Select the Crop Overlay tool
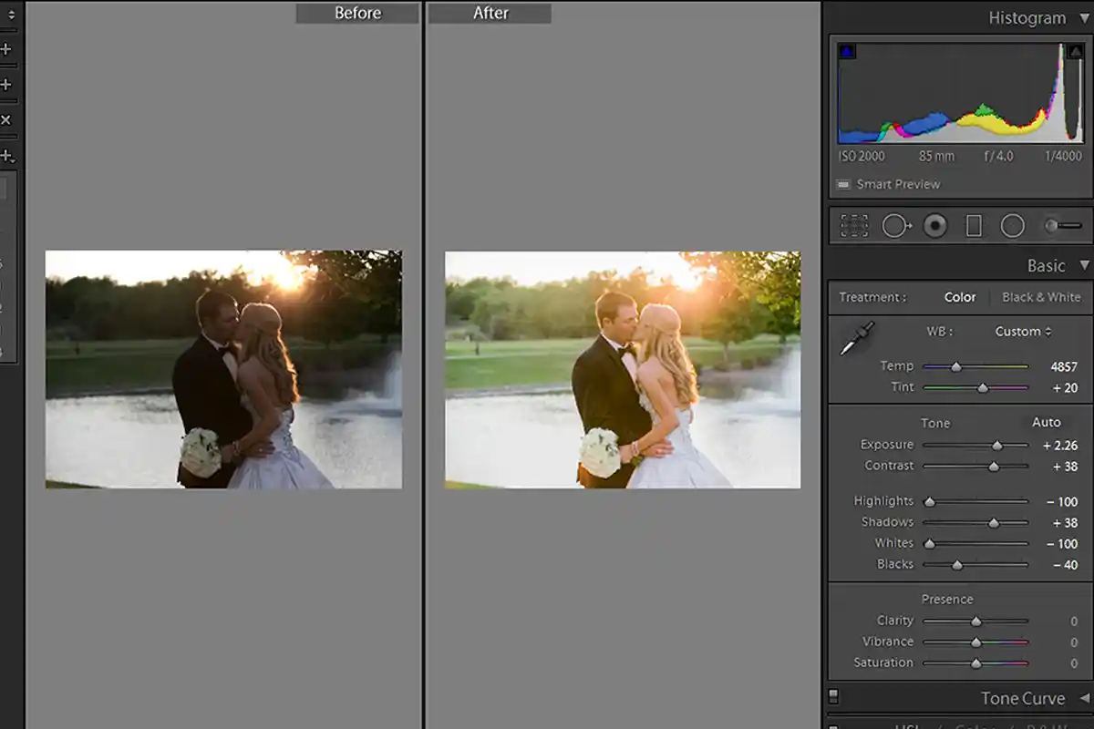This screenshot has height=729, width=1094. tap(854, 225)
